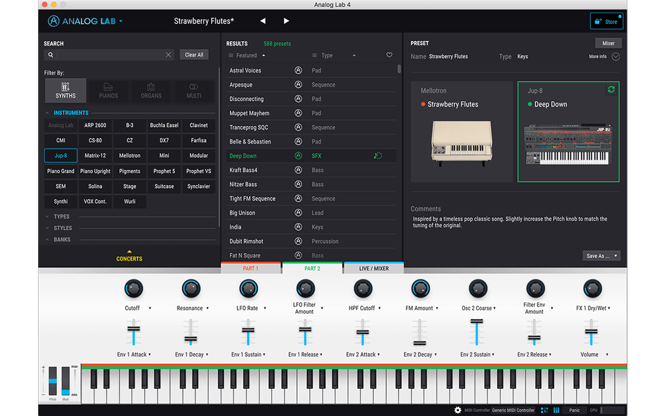Screen dimensions: 666x416
Task: Click Arturia icon on Big Unison row
Action: coord(298,213)
